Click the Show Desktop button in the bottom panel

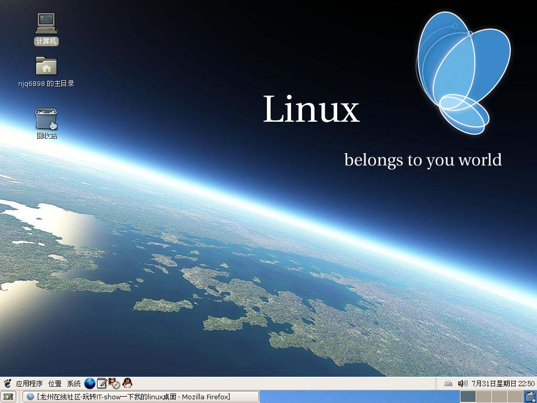click(8, 397)
